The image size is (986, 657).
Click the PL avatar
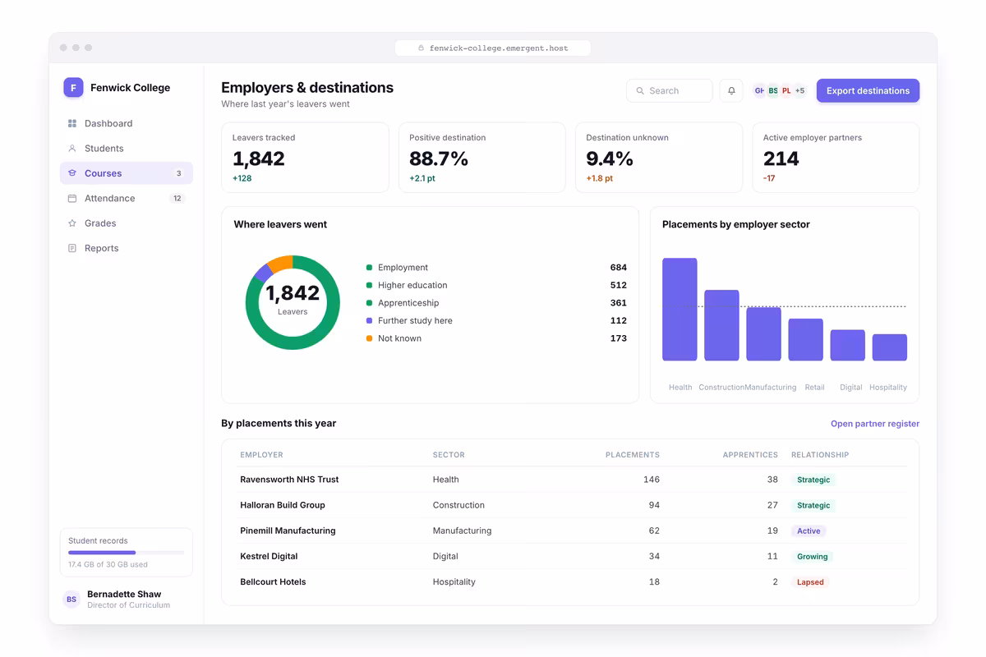[x=786, y=91]
